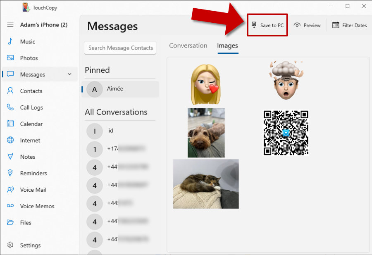
Task: Click the Messages speech bubble icon
Action: coord(10,74)
